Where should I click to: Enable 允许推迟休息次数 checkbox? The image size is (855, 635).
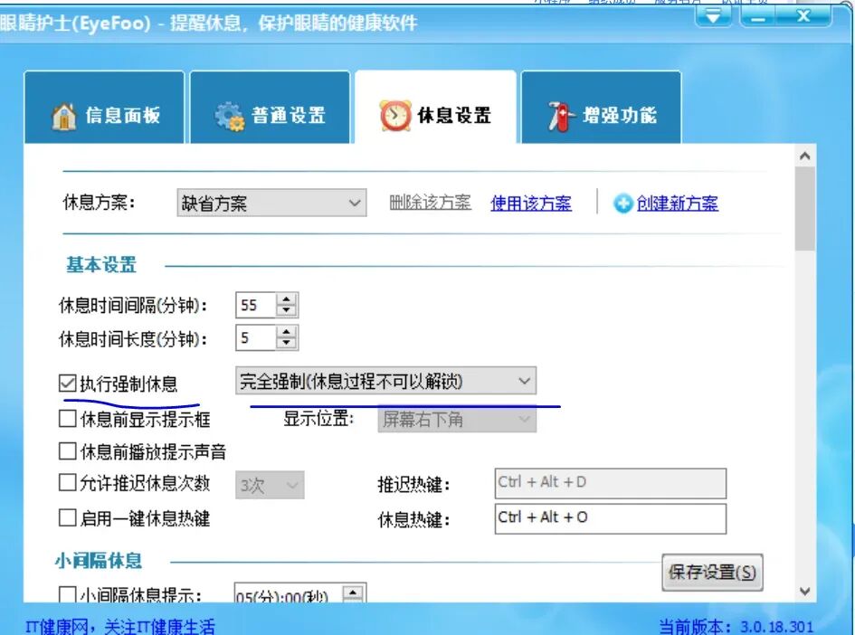point(67,483)
